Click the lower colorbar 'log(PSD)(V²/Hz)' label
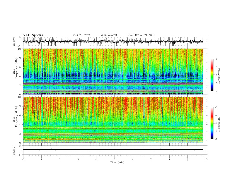The image size is (232, 179). click(219, 124)
